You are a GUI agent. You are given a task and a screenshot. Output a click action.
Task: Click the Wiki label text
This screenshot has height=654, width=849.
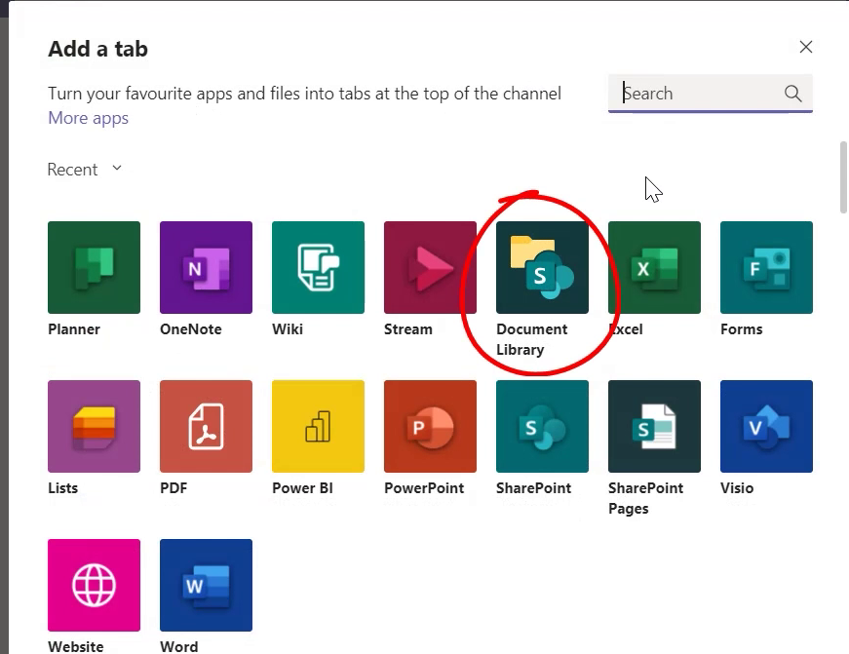pos(287,329)
